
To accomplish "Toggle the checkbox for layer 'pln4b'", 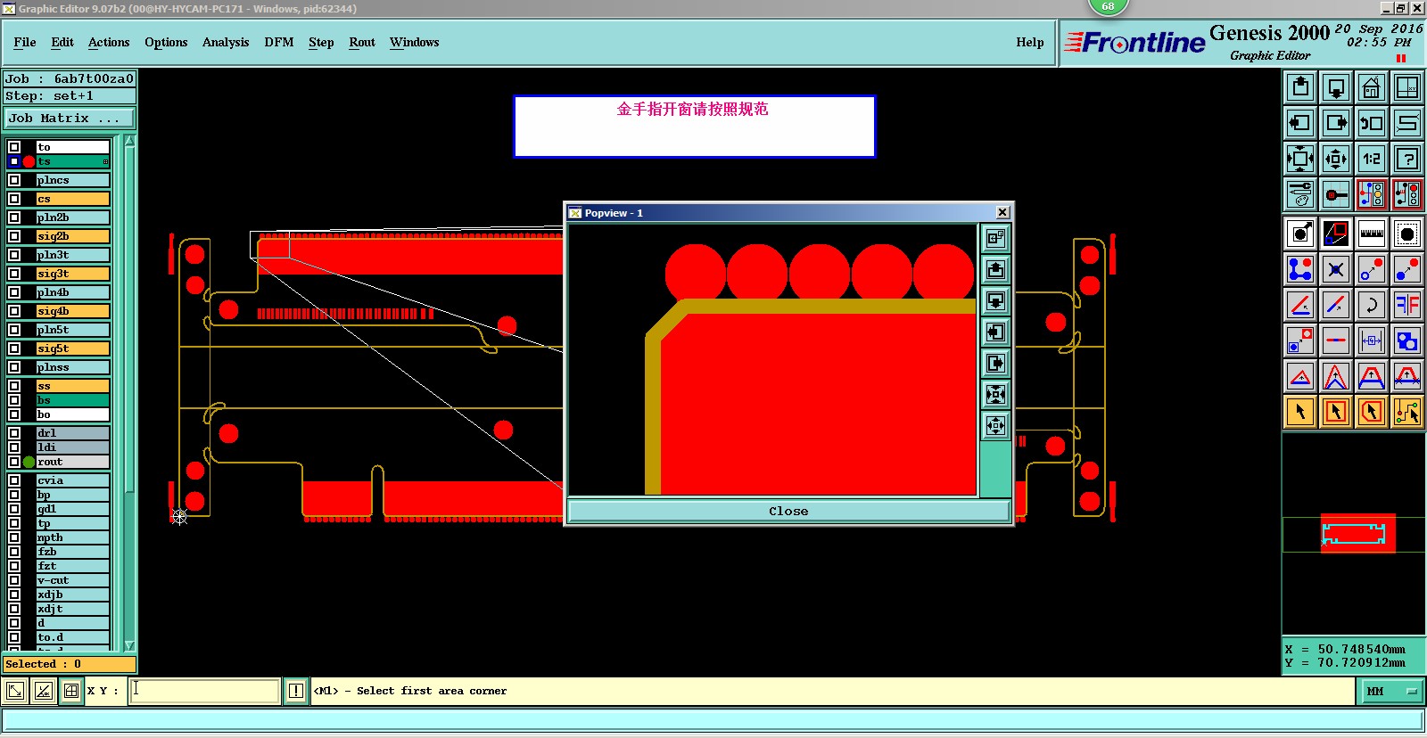I will click(14, 292).
